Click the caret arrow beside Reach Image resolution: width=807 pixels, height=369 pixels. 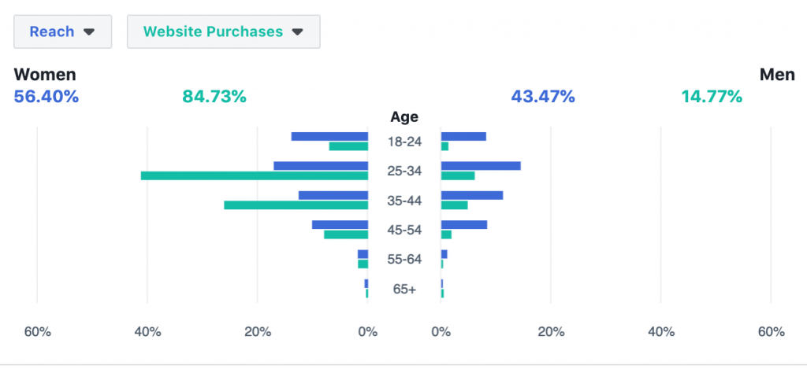89,32
